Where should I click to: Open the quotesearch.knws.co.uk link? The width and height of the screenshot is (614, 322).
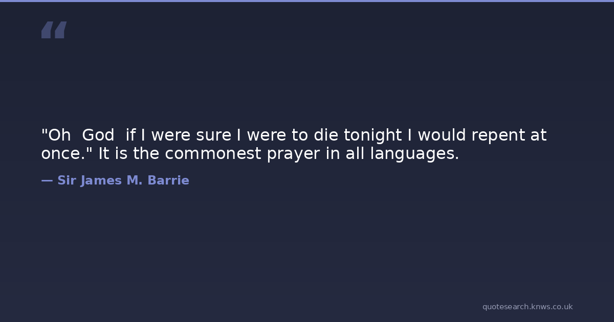pyautogui.click(x=527, y=307)
